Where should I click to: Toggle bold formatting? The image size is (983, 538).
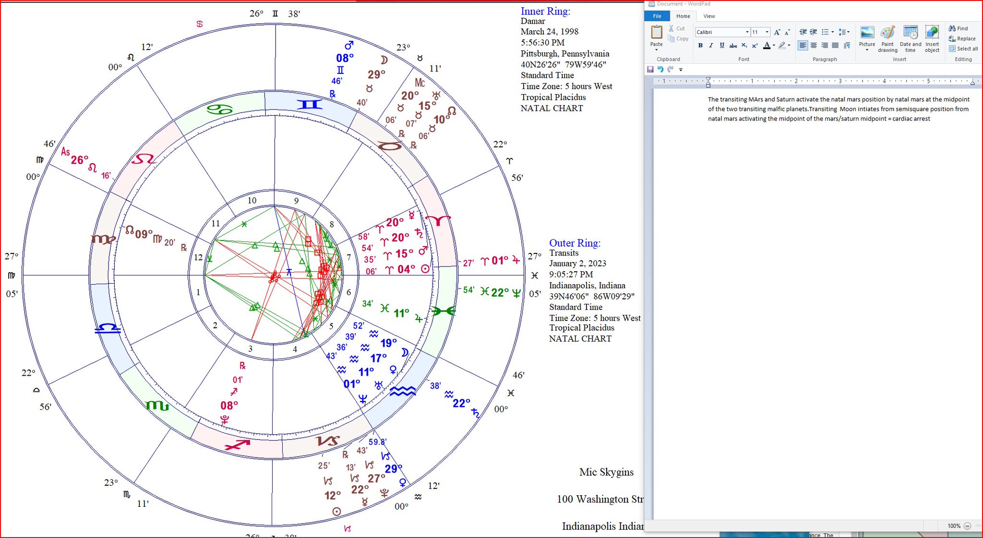(x=700, y=46)
